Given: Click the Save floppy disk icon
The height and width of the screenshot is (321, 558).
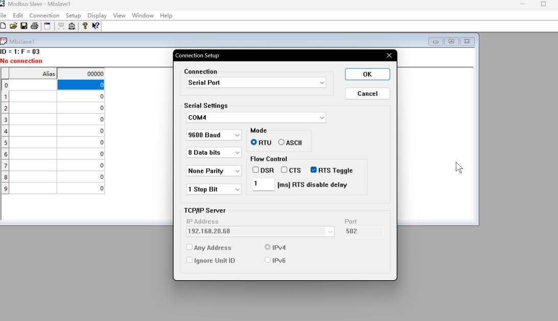Looking at the screenshot, I should click(x=24, y=26).
